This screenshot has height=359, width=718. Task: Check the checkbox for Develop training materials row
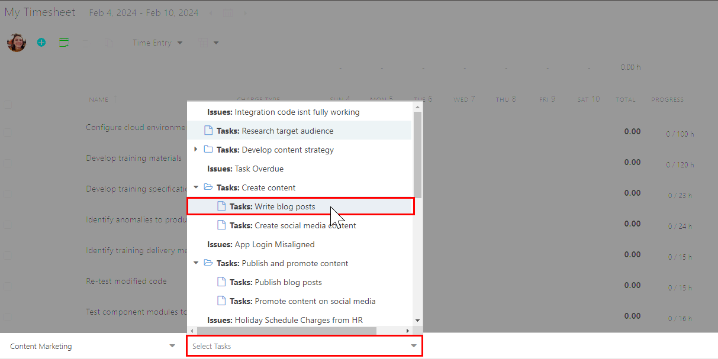[8, 163]
